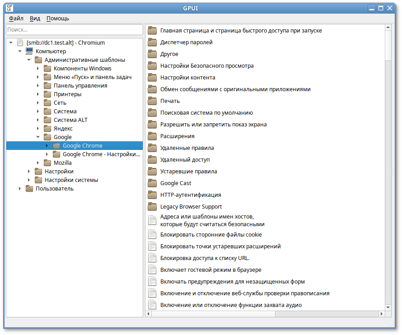Image resolution: width=402 pixels, height=335 pixels.
Task: Open the Диспетчер паролей folder icon
Action: [152, 42]
